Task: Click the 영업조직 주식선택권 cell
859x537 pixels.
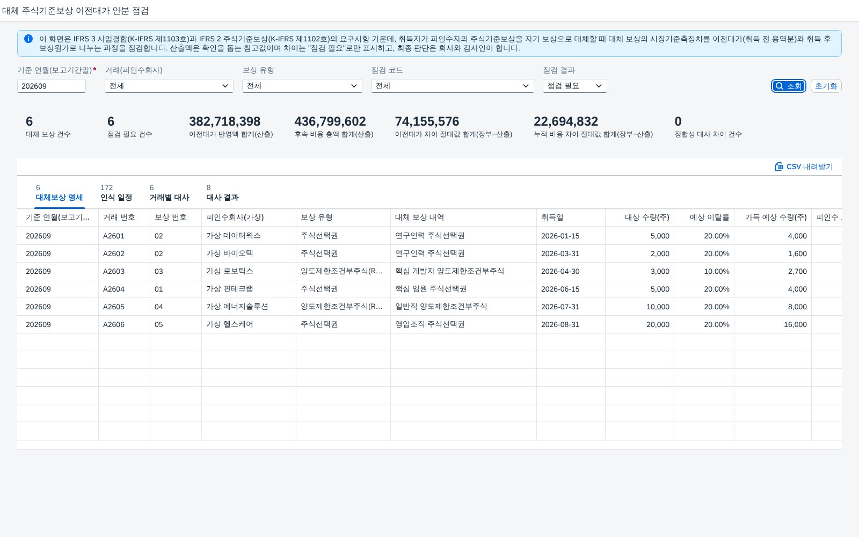Action: [463, 324]
